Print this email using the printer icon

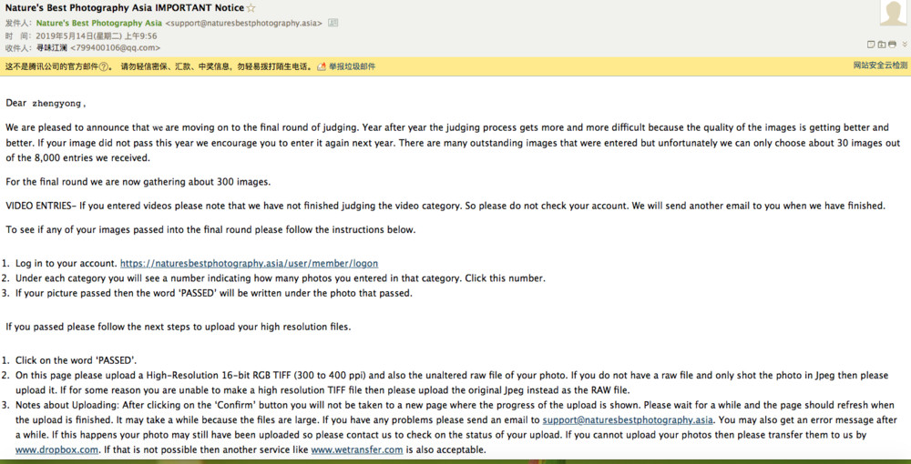pyautogui.click(x=892, y=44)
